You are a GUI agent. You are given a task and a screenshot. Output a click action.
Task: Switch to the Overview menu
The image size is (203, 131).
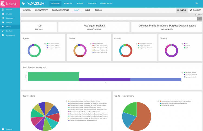pyautogui.click(x=55, y=4)
